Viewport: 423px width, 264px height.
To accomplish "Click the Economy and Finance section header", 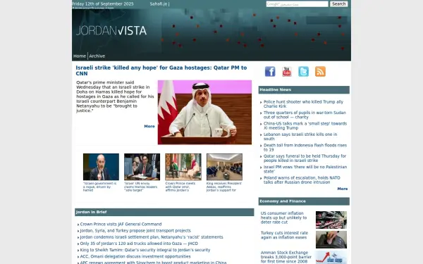I will (x=304, y=201).
